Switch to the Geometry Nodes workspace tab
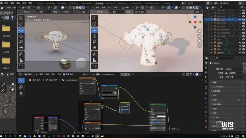246x139 pixels. coord(152,3)
